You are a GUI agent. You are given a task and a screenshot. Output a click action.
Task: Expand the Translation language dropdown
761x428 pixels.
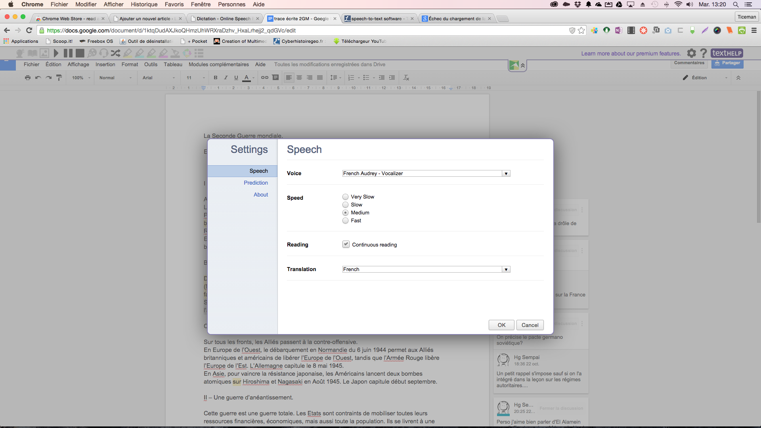[x=505, y=269]
